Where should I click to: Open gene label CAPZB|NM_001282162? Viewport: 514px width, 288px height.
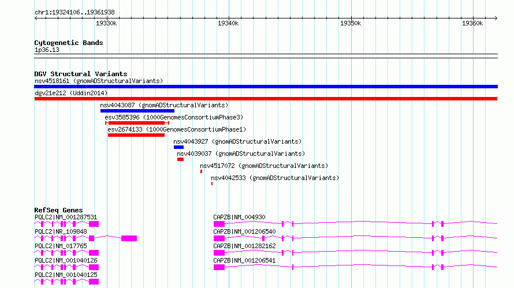click(x=244, y=246)
